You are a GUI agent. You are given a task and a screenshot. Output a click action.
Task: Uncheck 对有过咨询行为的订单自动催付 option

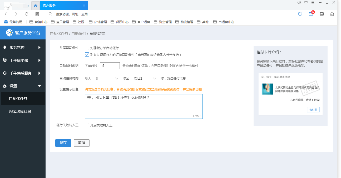[87, 55]
